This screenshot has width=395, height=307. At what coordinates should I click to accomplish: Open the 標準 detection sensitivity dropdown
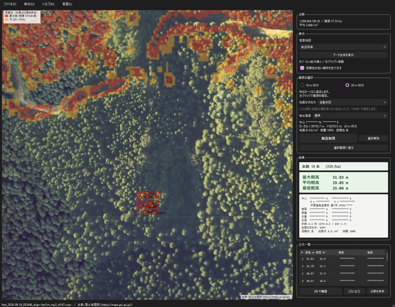tap(350, 115)
